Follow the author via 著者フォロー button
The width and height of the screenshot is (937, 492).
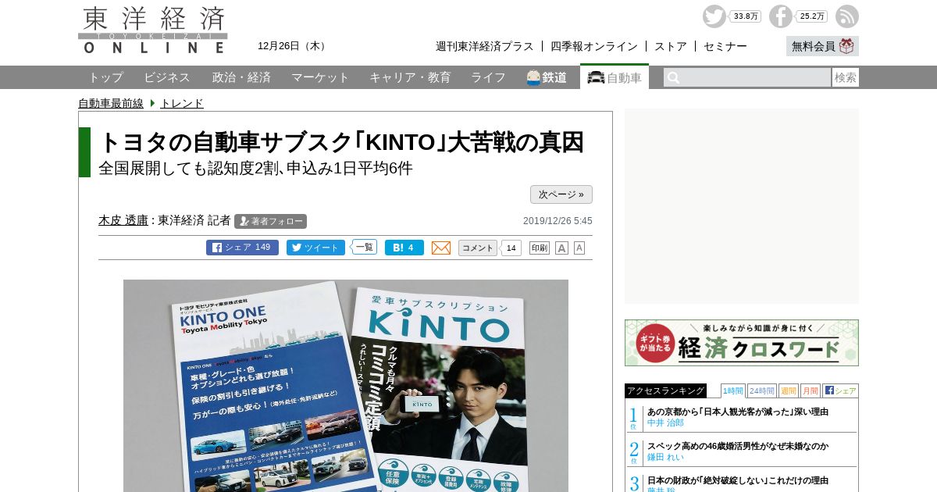270,221
